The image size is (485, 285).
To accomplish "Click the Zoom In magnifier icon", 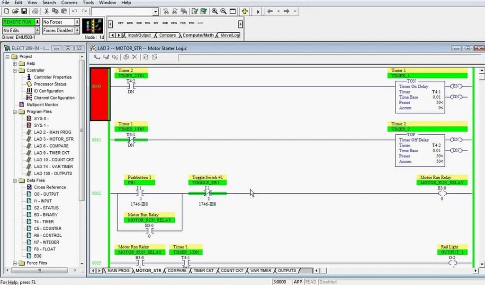I will pos(214,11).
